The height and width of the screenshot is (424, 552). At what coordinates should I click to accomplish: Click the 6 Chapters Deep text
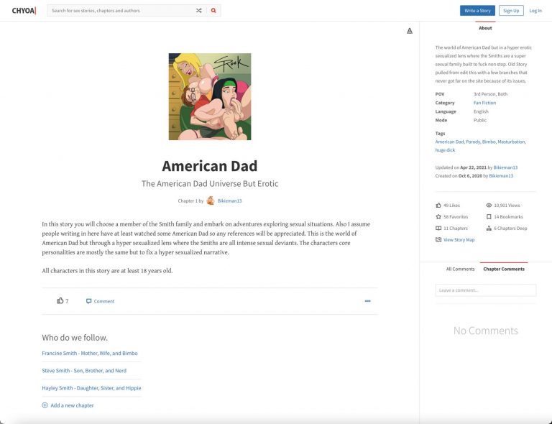[510, 229]
